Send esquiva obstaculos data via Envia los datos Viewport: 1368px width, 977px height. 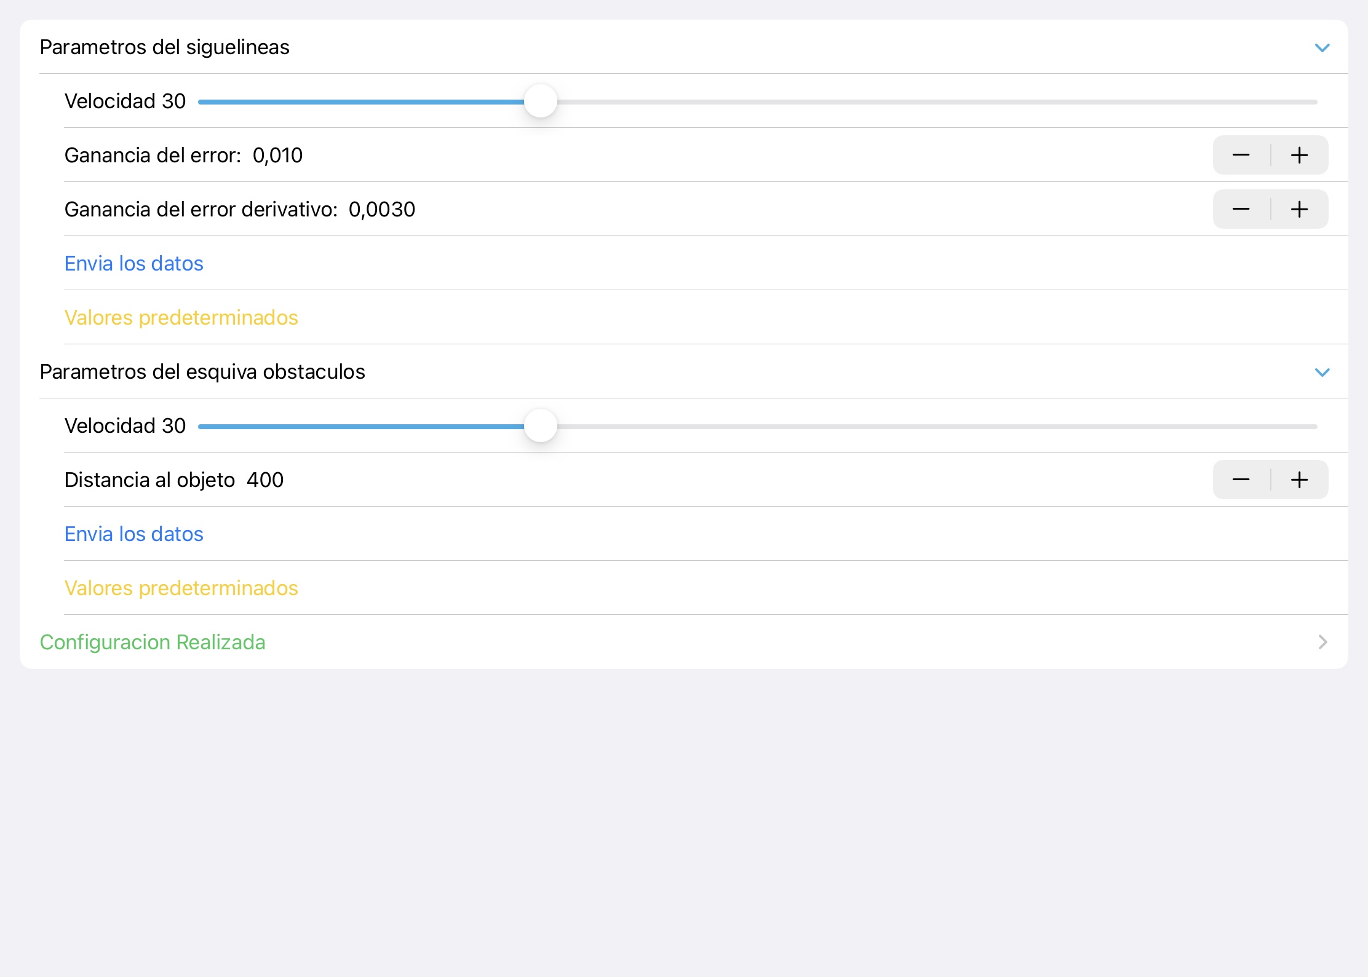pos(133,534)
